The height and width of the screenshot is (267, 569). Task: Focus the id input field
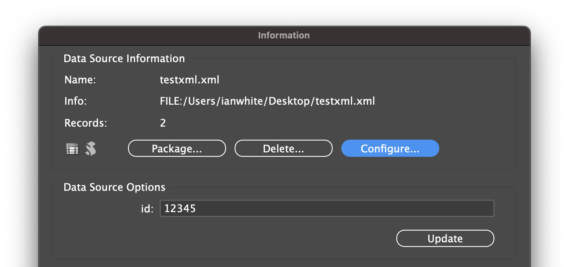[x=327, y=209]
